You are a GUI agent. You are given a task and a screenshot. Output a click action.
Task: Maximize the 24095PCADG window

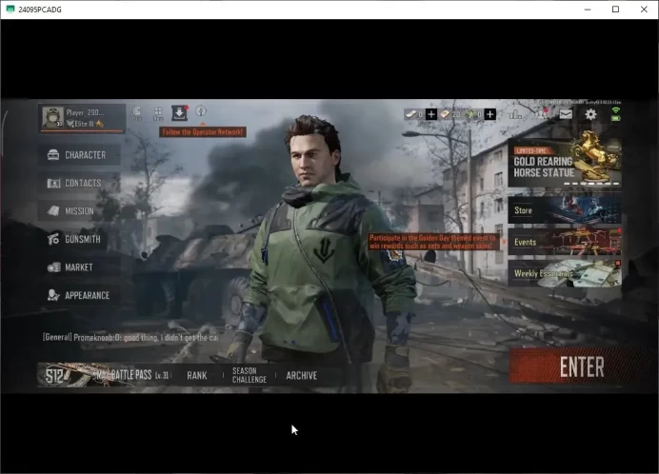click(616, 10)
